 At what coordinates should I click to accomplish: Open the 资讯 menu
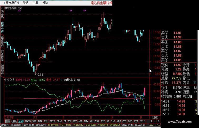[x=26, y=3]
